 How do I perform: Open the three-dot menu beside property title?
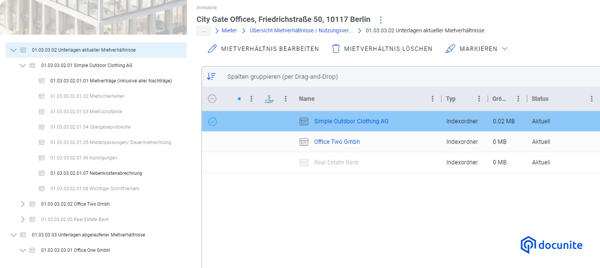(x=381, y=20)
